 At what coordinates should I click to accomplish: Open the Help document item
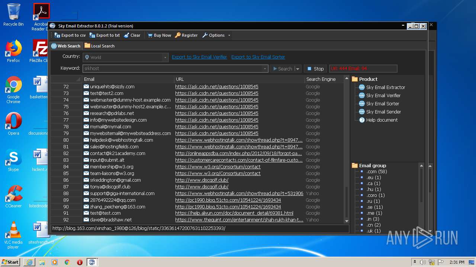(x=382, y=120)
